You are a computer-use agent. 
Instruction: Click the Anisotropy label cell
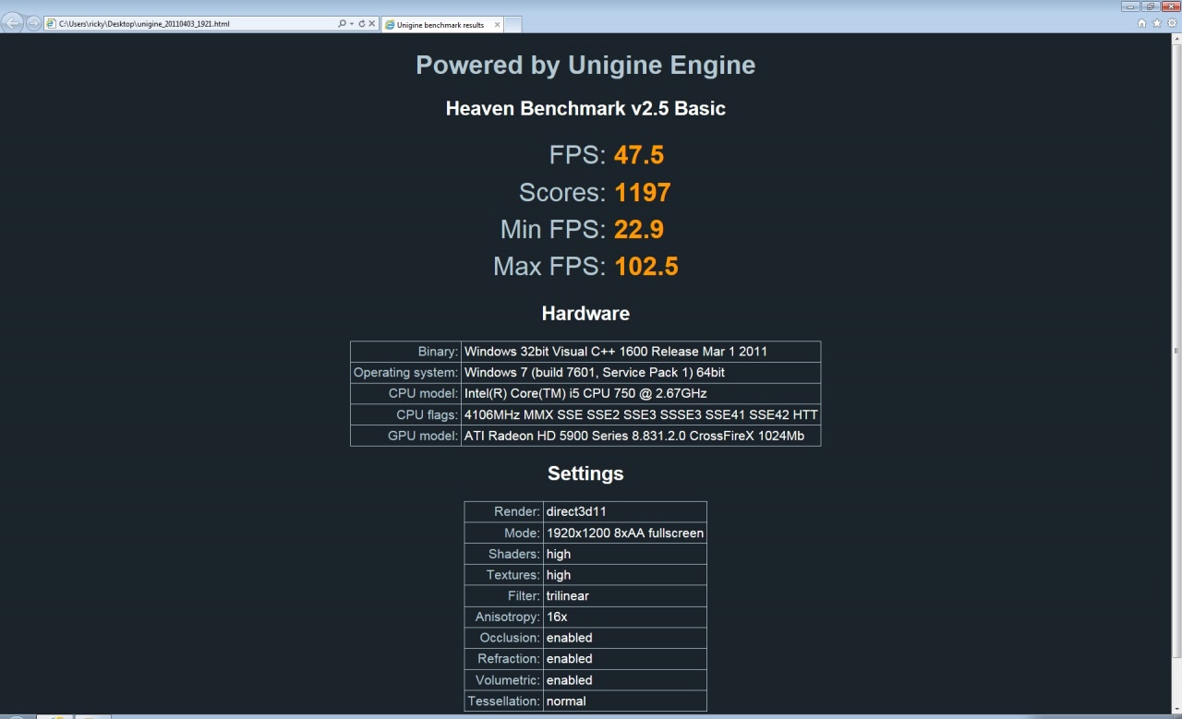[x=503, y=617]
